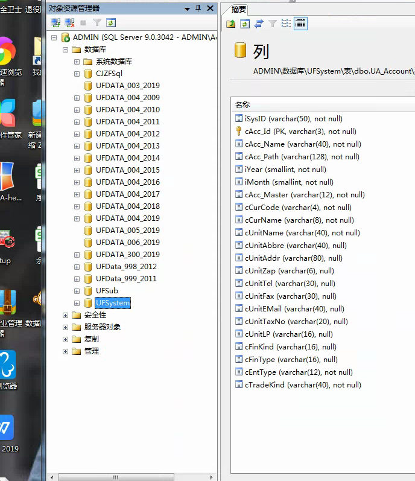Refresh the Summary pane list
This screenshot has width=415, height=481.
click(x=244, y=24)
